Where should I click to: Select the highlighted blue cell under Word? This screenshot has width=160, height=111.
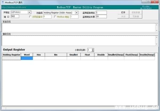click(x=27, y=58)
